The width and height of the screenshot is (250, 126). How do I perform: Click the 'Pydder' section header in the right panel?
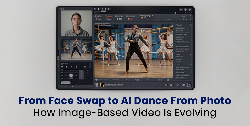178,64
